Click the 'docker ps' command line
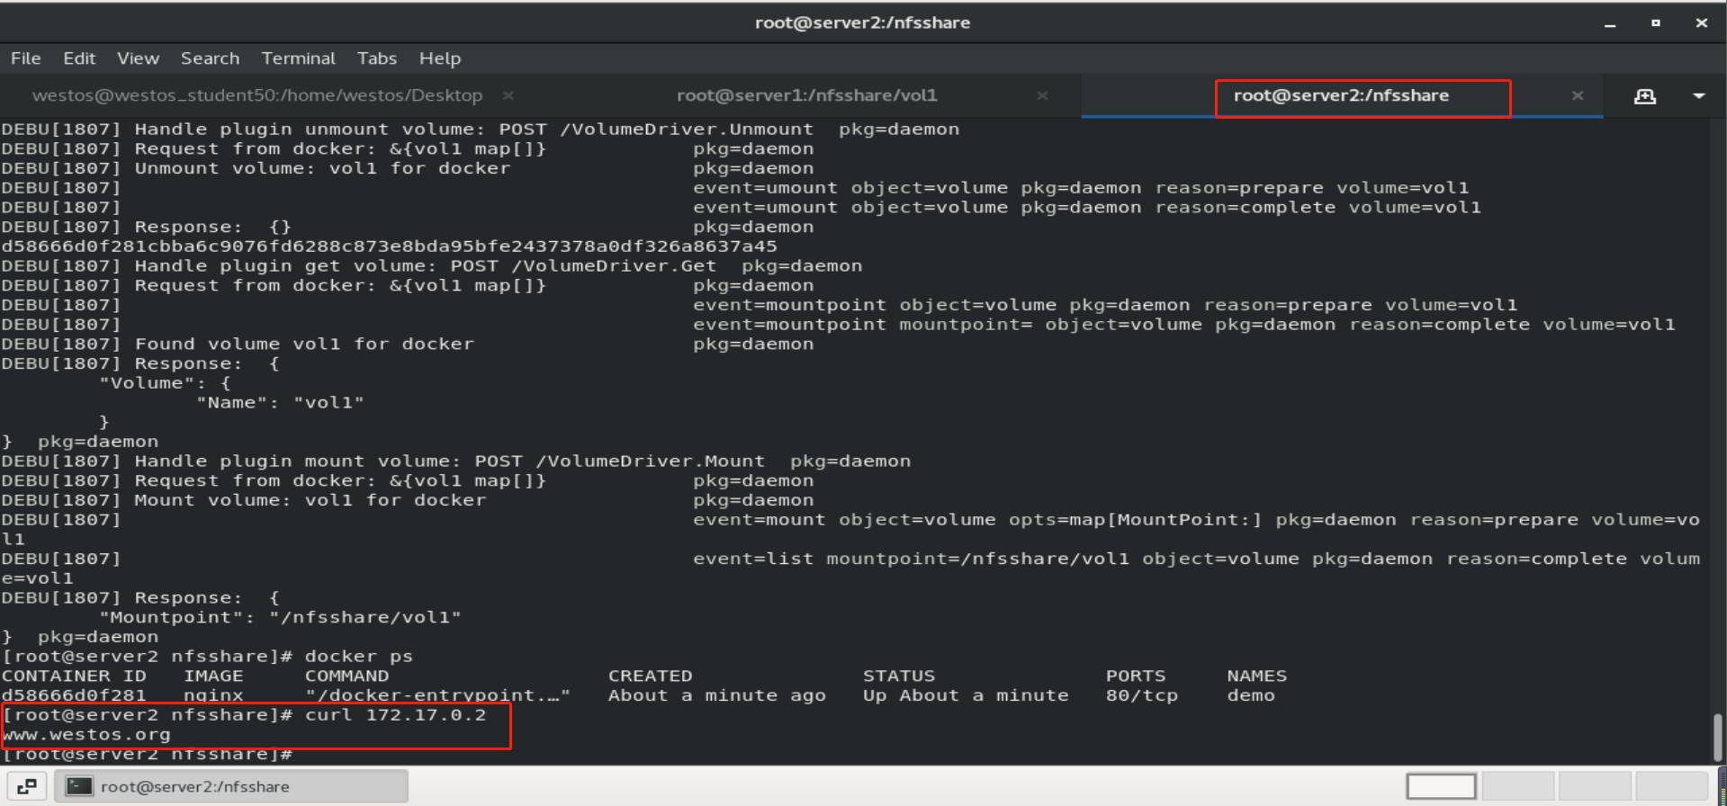 pos(359,657)
